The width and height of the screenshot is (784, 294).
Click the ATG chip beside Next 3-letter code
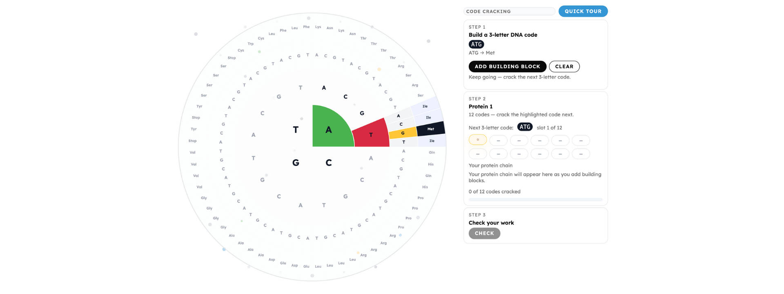(x=525, y=127)
